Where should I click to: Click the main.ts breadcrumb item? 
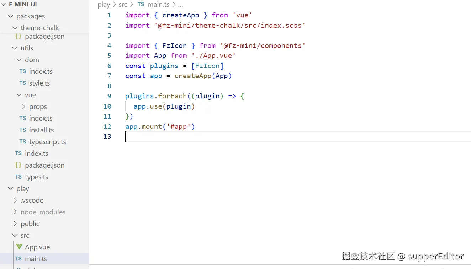[153, 5]
